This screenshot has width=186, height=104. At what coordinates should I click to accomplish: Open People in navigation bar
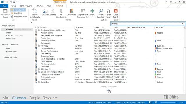pos(35,98)
